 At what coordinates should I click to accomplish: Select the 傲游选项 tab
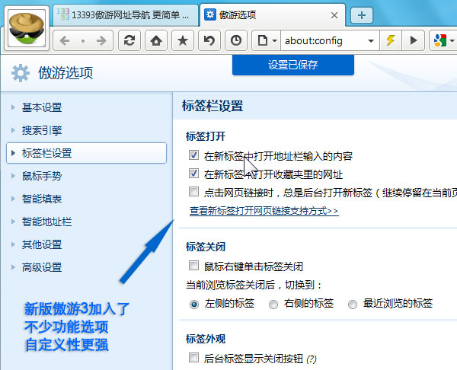[x=273, y=15]
